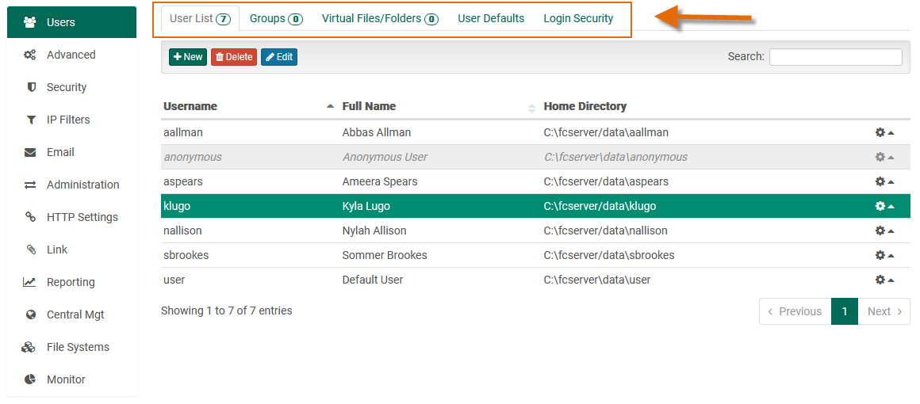Click the Link paperclip icon

(30, 250)
